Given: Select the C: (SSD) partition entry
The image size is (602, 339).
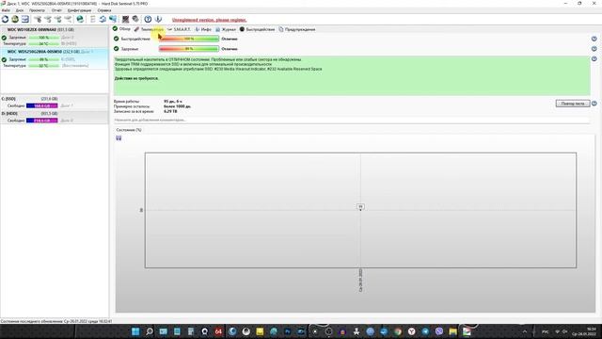Looking at the screenshot, I should [55, 103].
